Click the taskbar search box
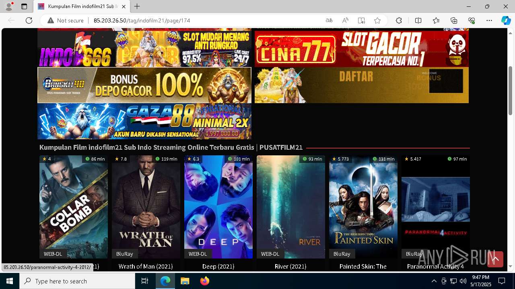Viewport: 515px width, 289px height. point(77,281)
